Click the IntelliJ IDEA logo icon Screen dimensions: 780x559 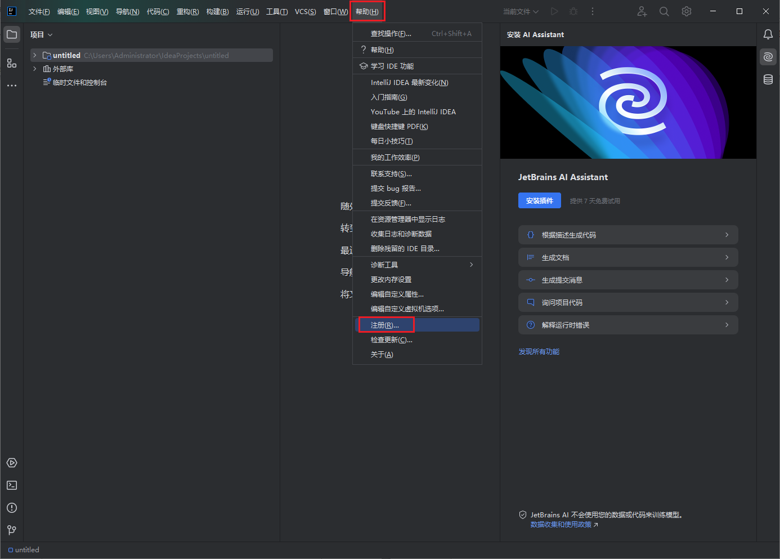point(11,11)
